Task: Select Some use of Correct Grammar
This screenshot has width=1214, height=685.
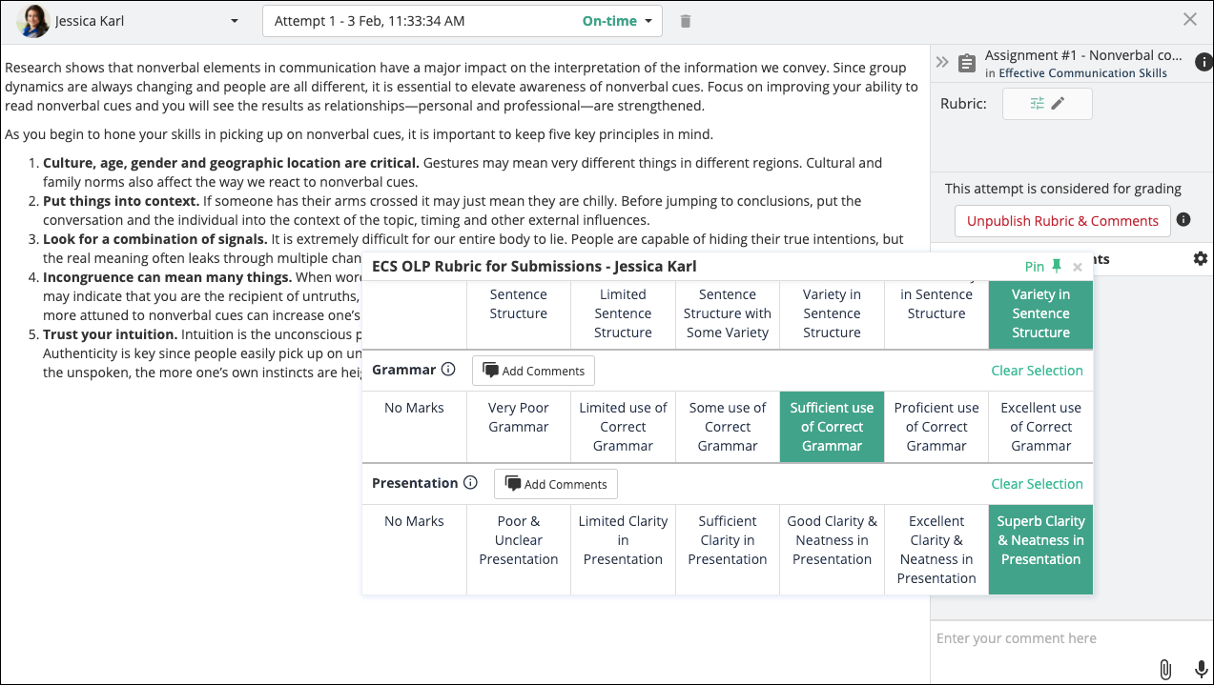Action: click(728, 427)
